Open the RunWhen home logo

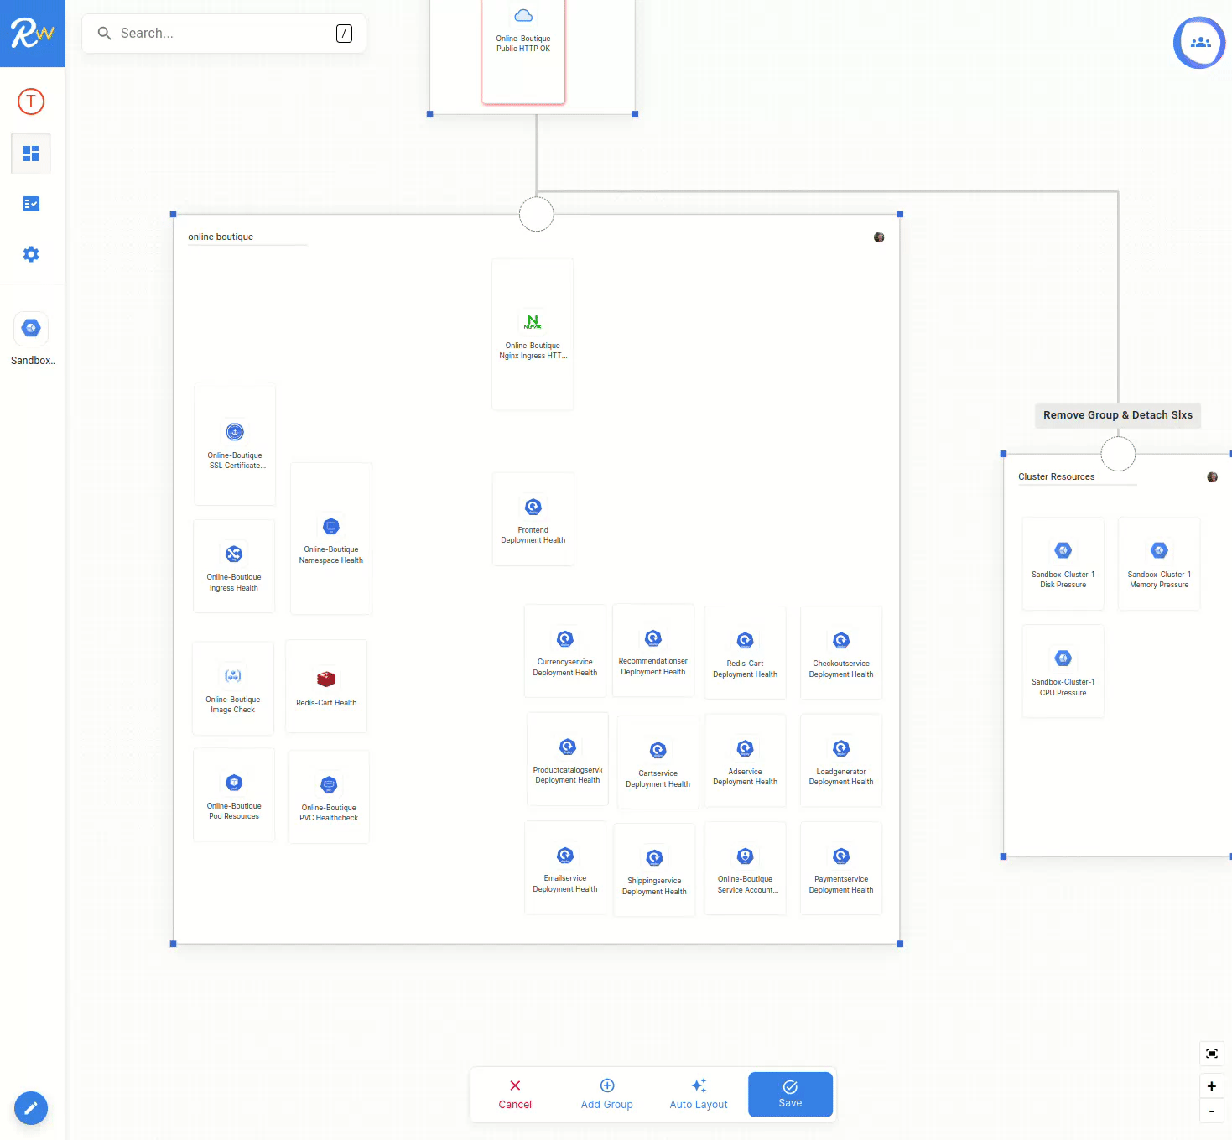click(32, 33)
